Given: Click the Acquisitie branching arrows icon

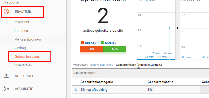Looking at the screenshot, I should (6, 89).
